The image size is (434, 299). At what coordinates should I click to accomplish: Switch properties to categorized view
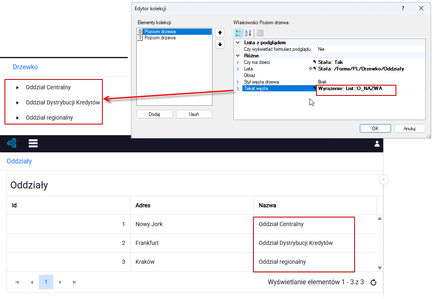tap(239, 33)
